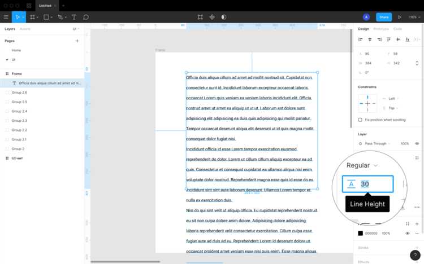
Task: Enable Fix position when scrolling checkbox
Action: click(x=360, y=120)
